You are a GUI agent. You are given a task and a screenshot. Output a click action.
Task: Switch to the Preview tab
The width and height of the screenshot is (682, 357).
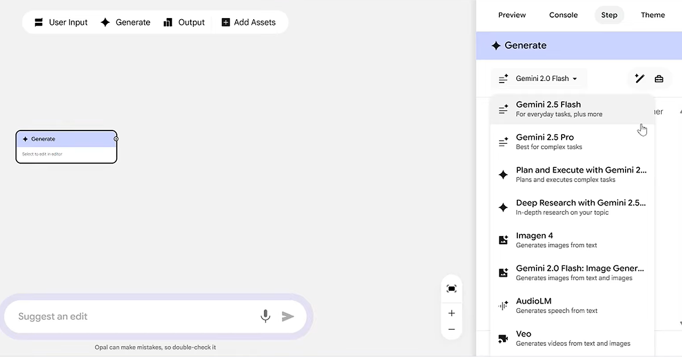coord(512,15)
